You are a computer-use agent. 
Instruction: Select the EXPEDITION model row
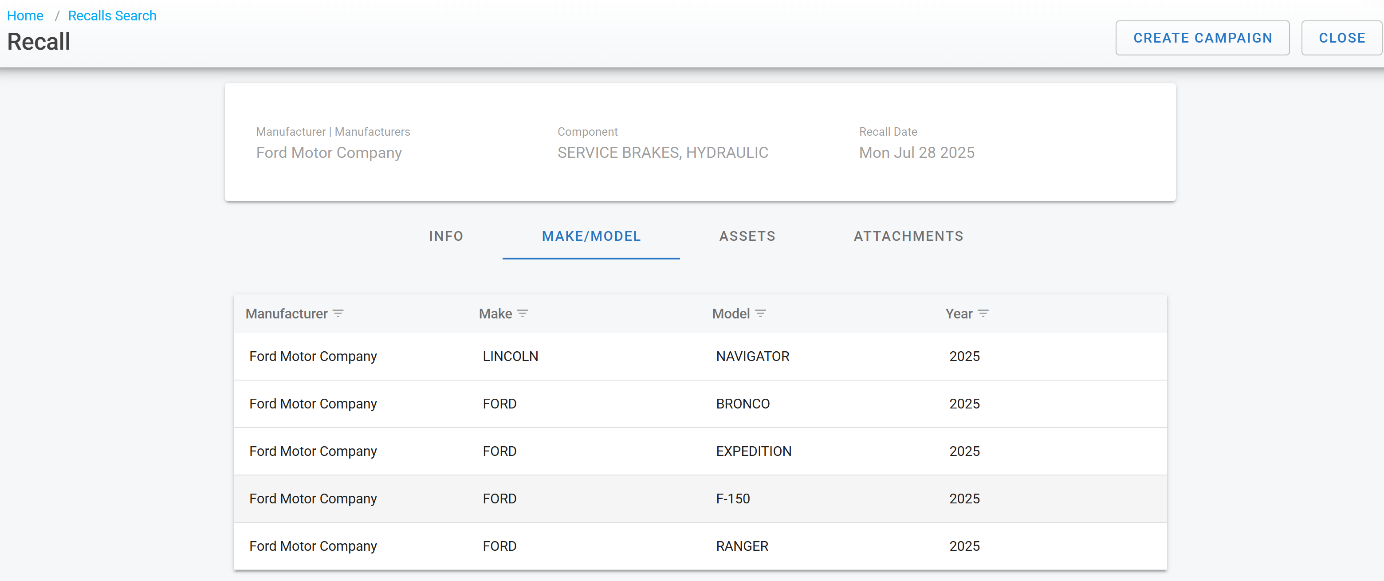click(x=700, y=451)
